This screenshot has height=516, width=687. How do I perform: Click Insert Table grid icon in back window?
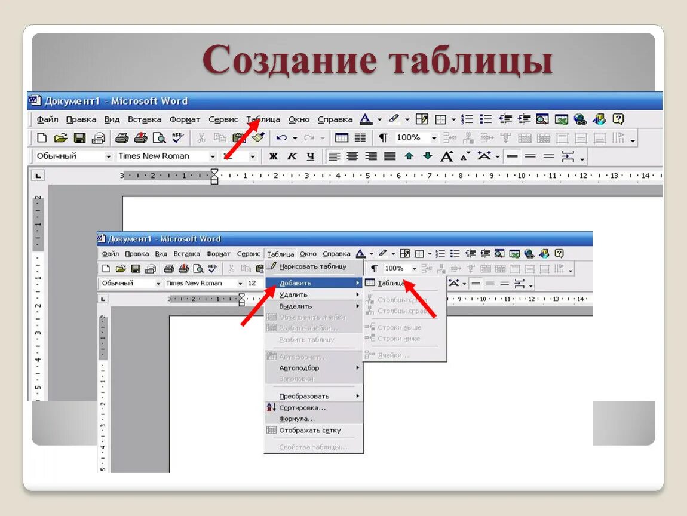coord(341,138)
